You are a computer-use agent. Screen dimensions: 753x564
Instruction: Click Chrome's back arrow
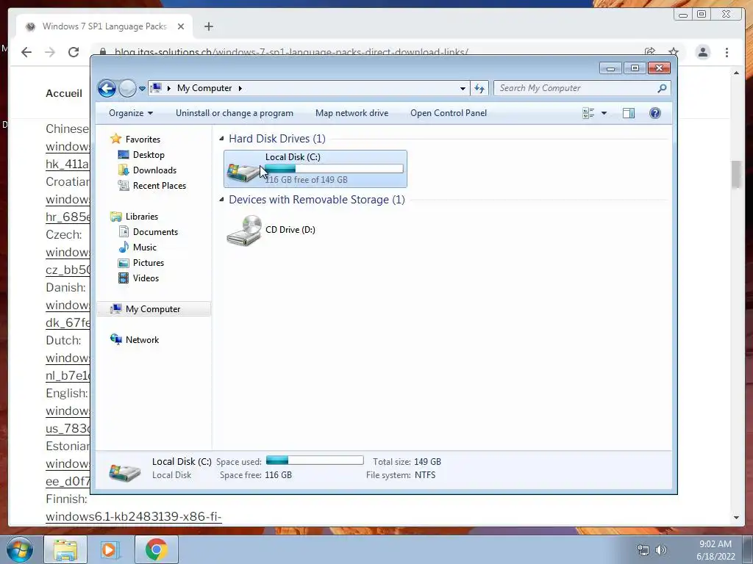(x=26, y=52)
